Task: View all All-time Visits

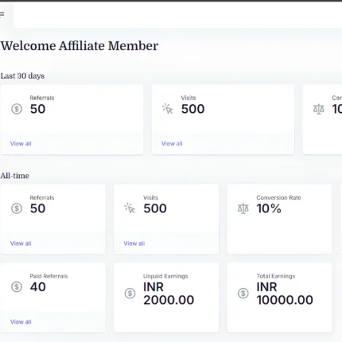Action: click(134, 243)
